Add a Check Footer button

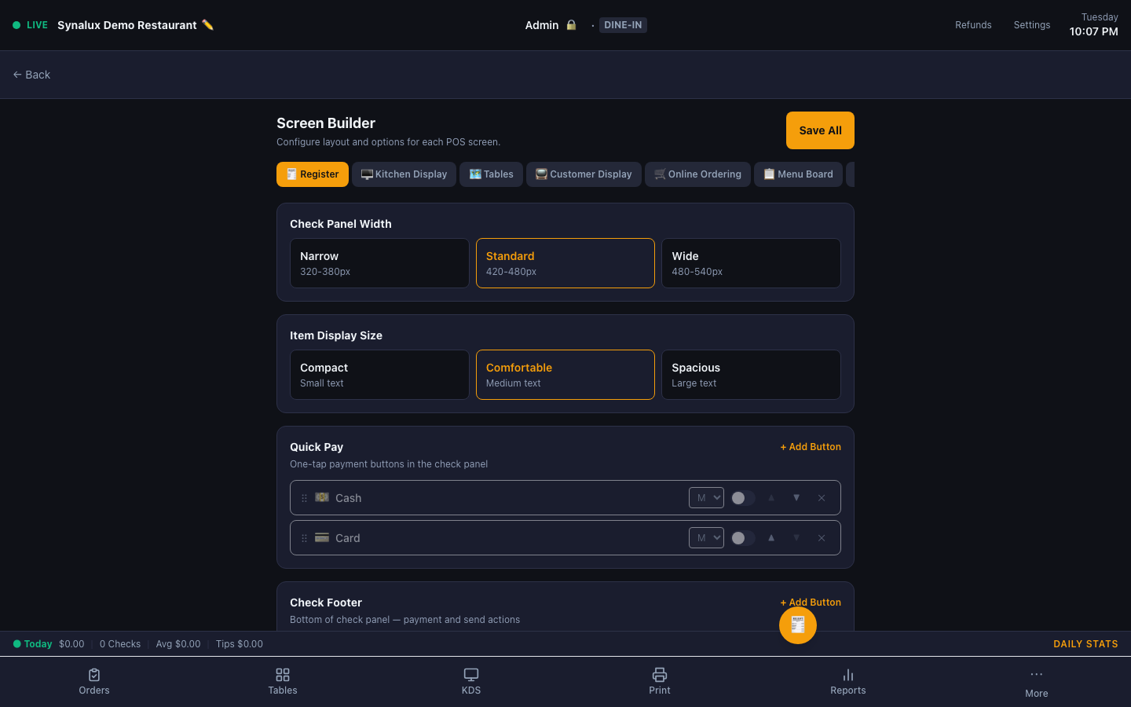pos(811,603)
